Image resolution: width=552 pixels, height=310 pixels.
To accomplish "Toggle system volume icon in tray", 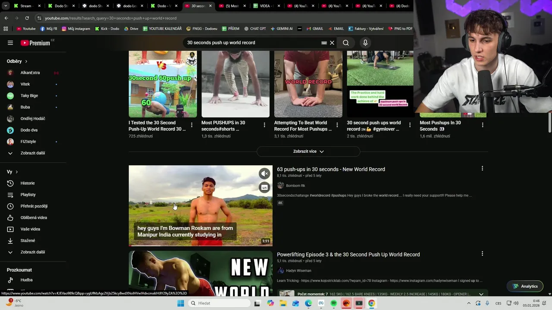I will pyautogui.click(x=516, y=303).
